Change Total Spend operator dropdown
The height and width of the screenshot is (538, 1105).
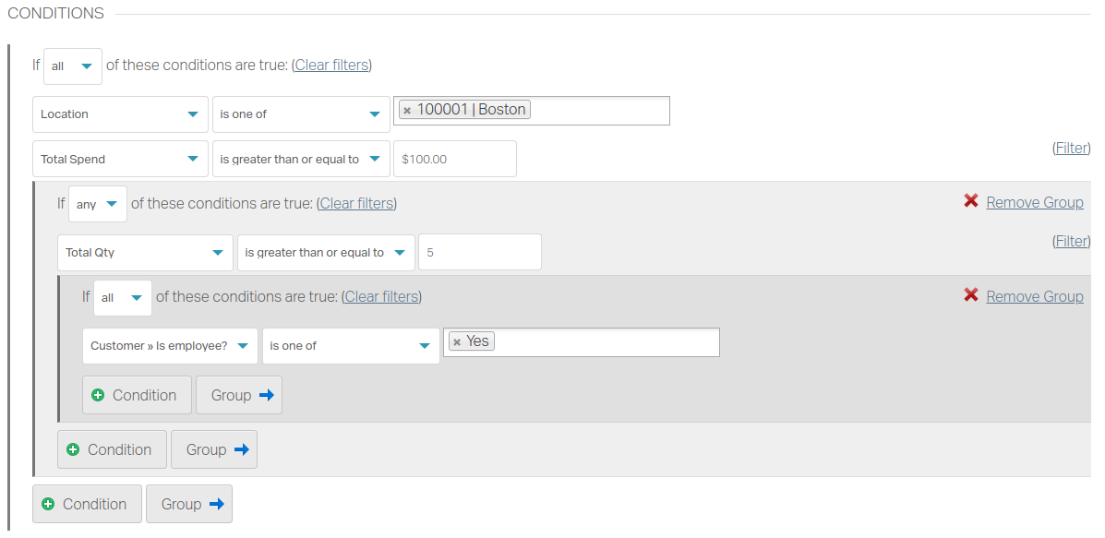301,159
